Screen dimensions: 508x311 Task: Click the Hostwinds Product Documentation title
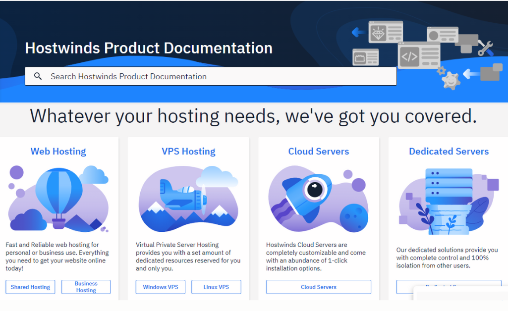[149, 48]
